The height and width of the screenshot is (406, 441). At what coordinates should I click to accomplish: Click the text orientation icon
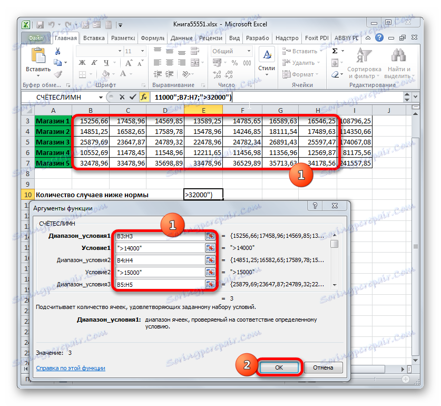[185, 74]
